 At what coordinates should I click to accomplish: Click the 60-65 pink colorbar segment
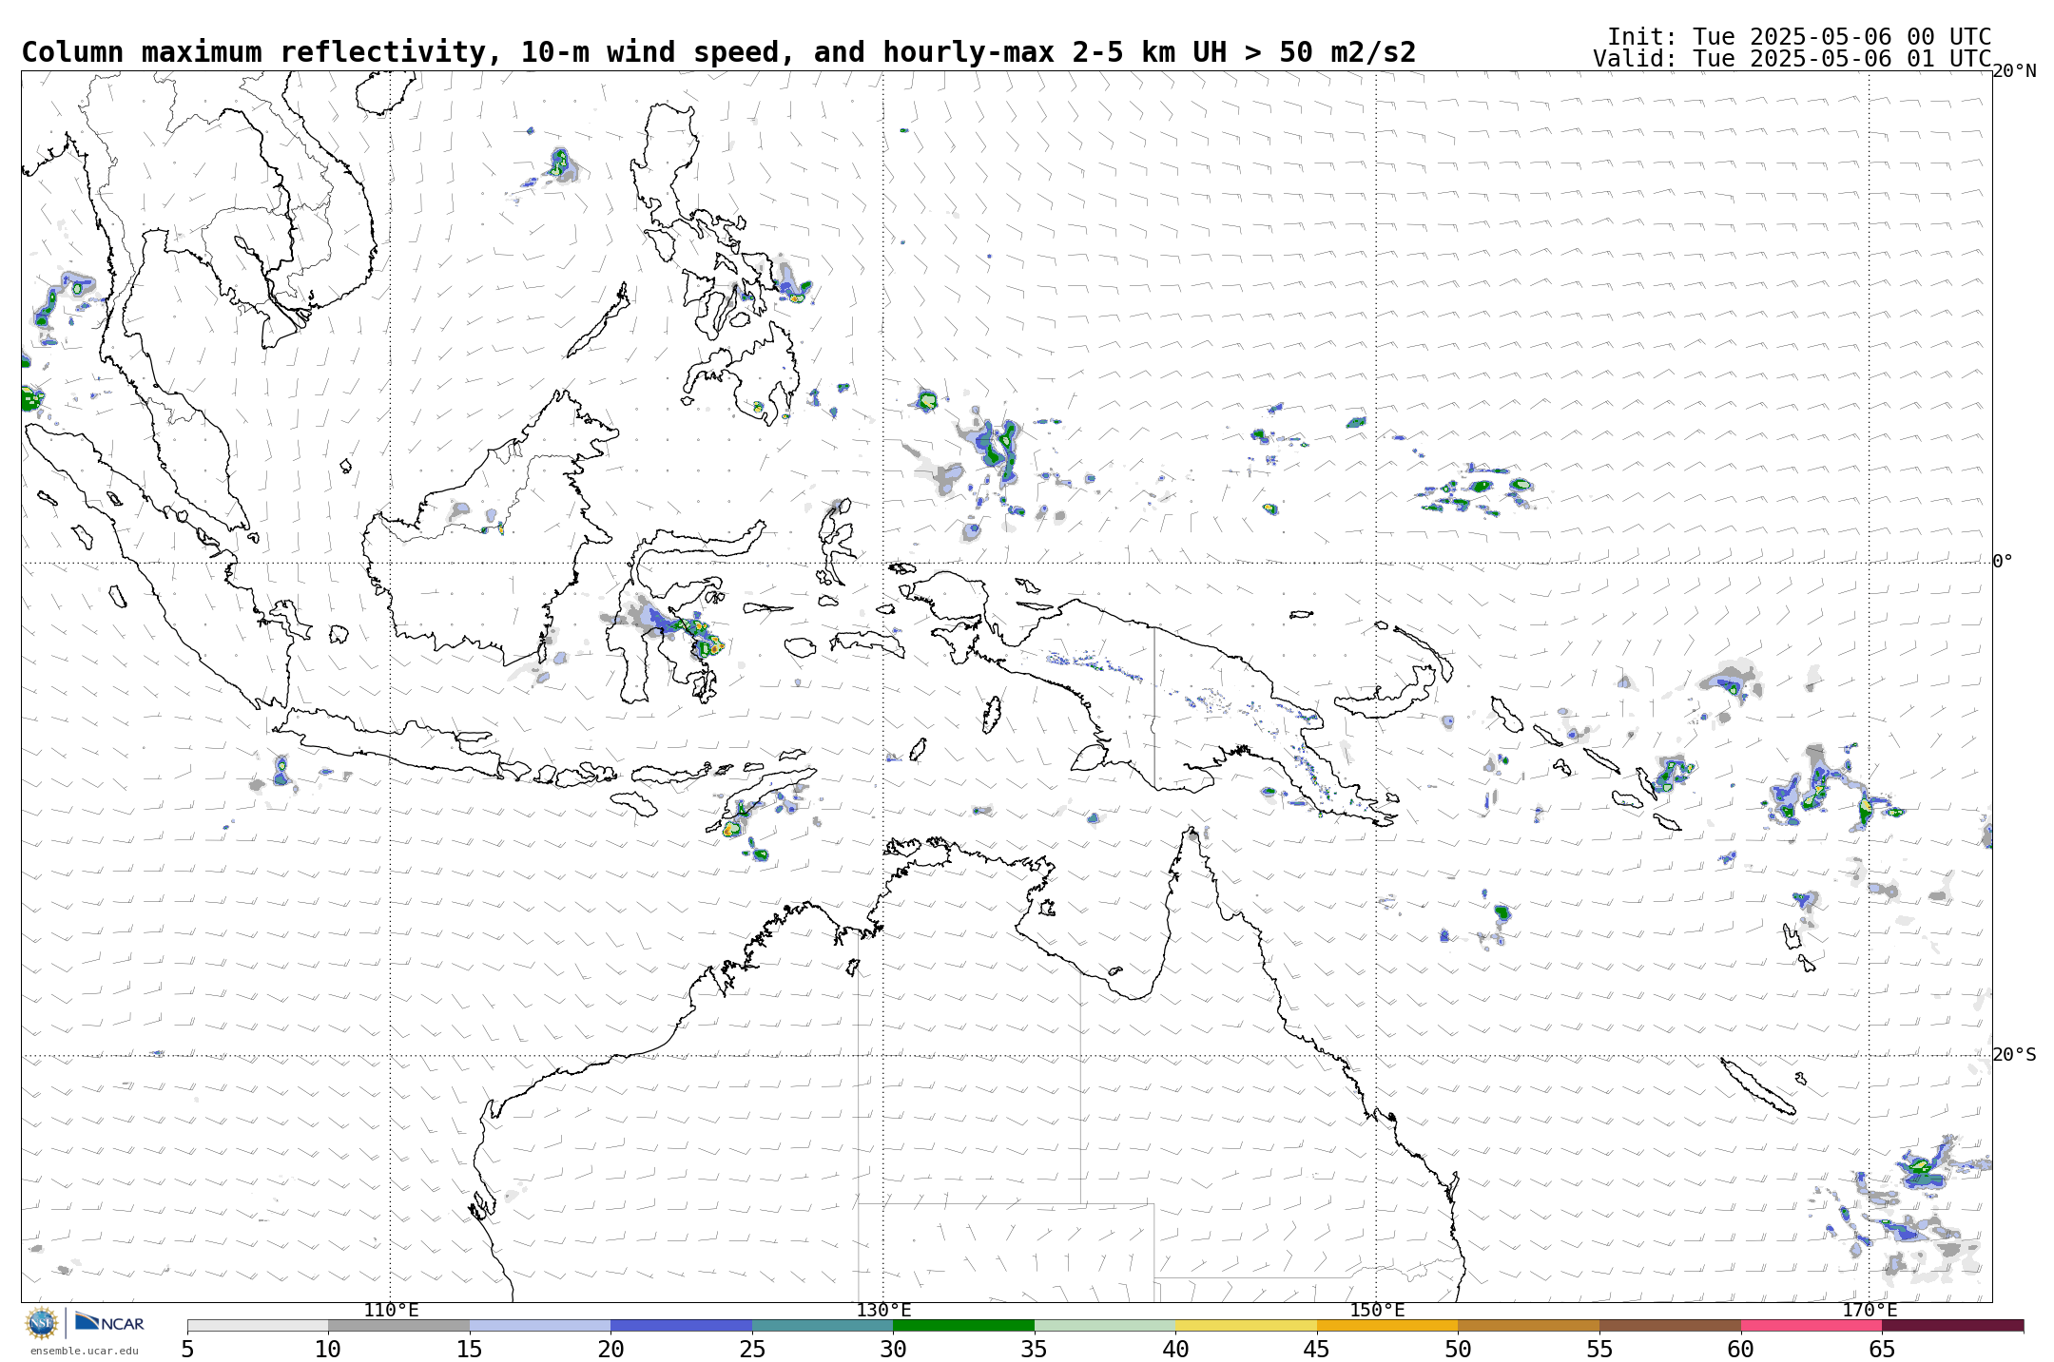point(1811,1325)
